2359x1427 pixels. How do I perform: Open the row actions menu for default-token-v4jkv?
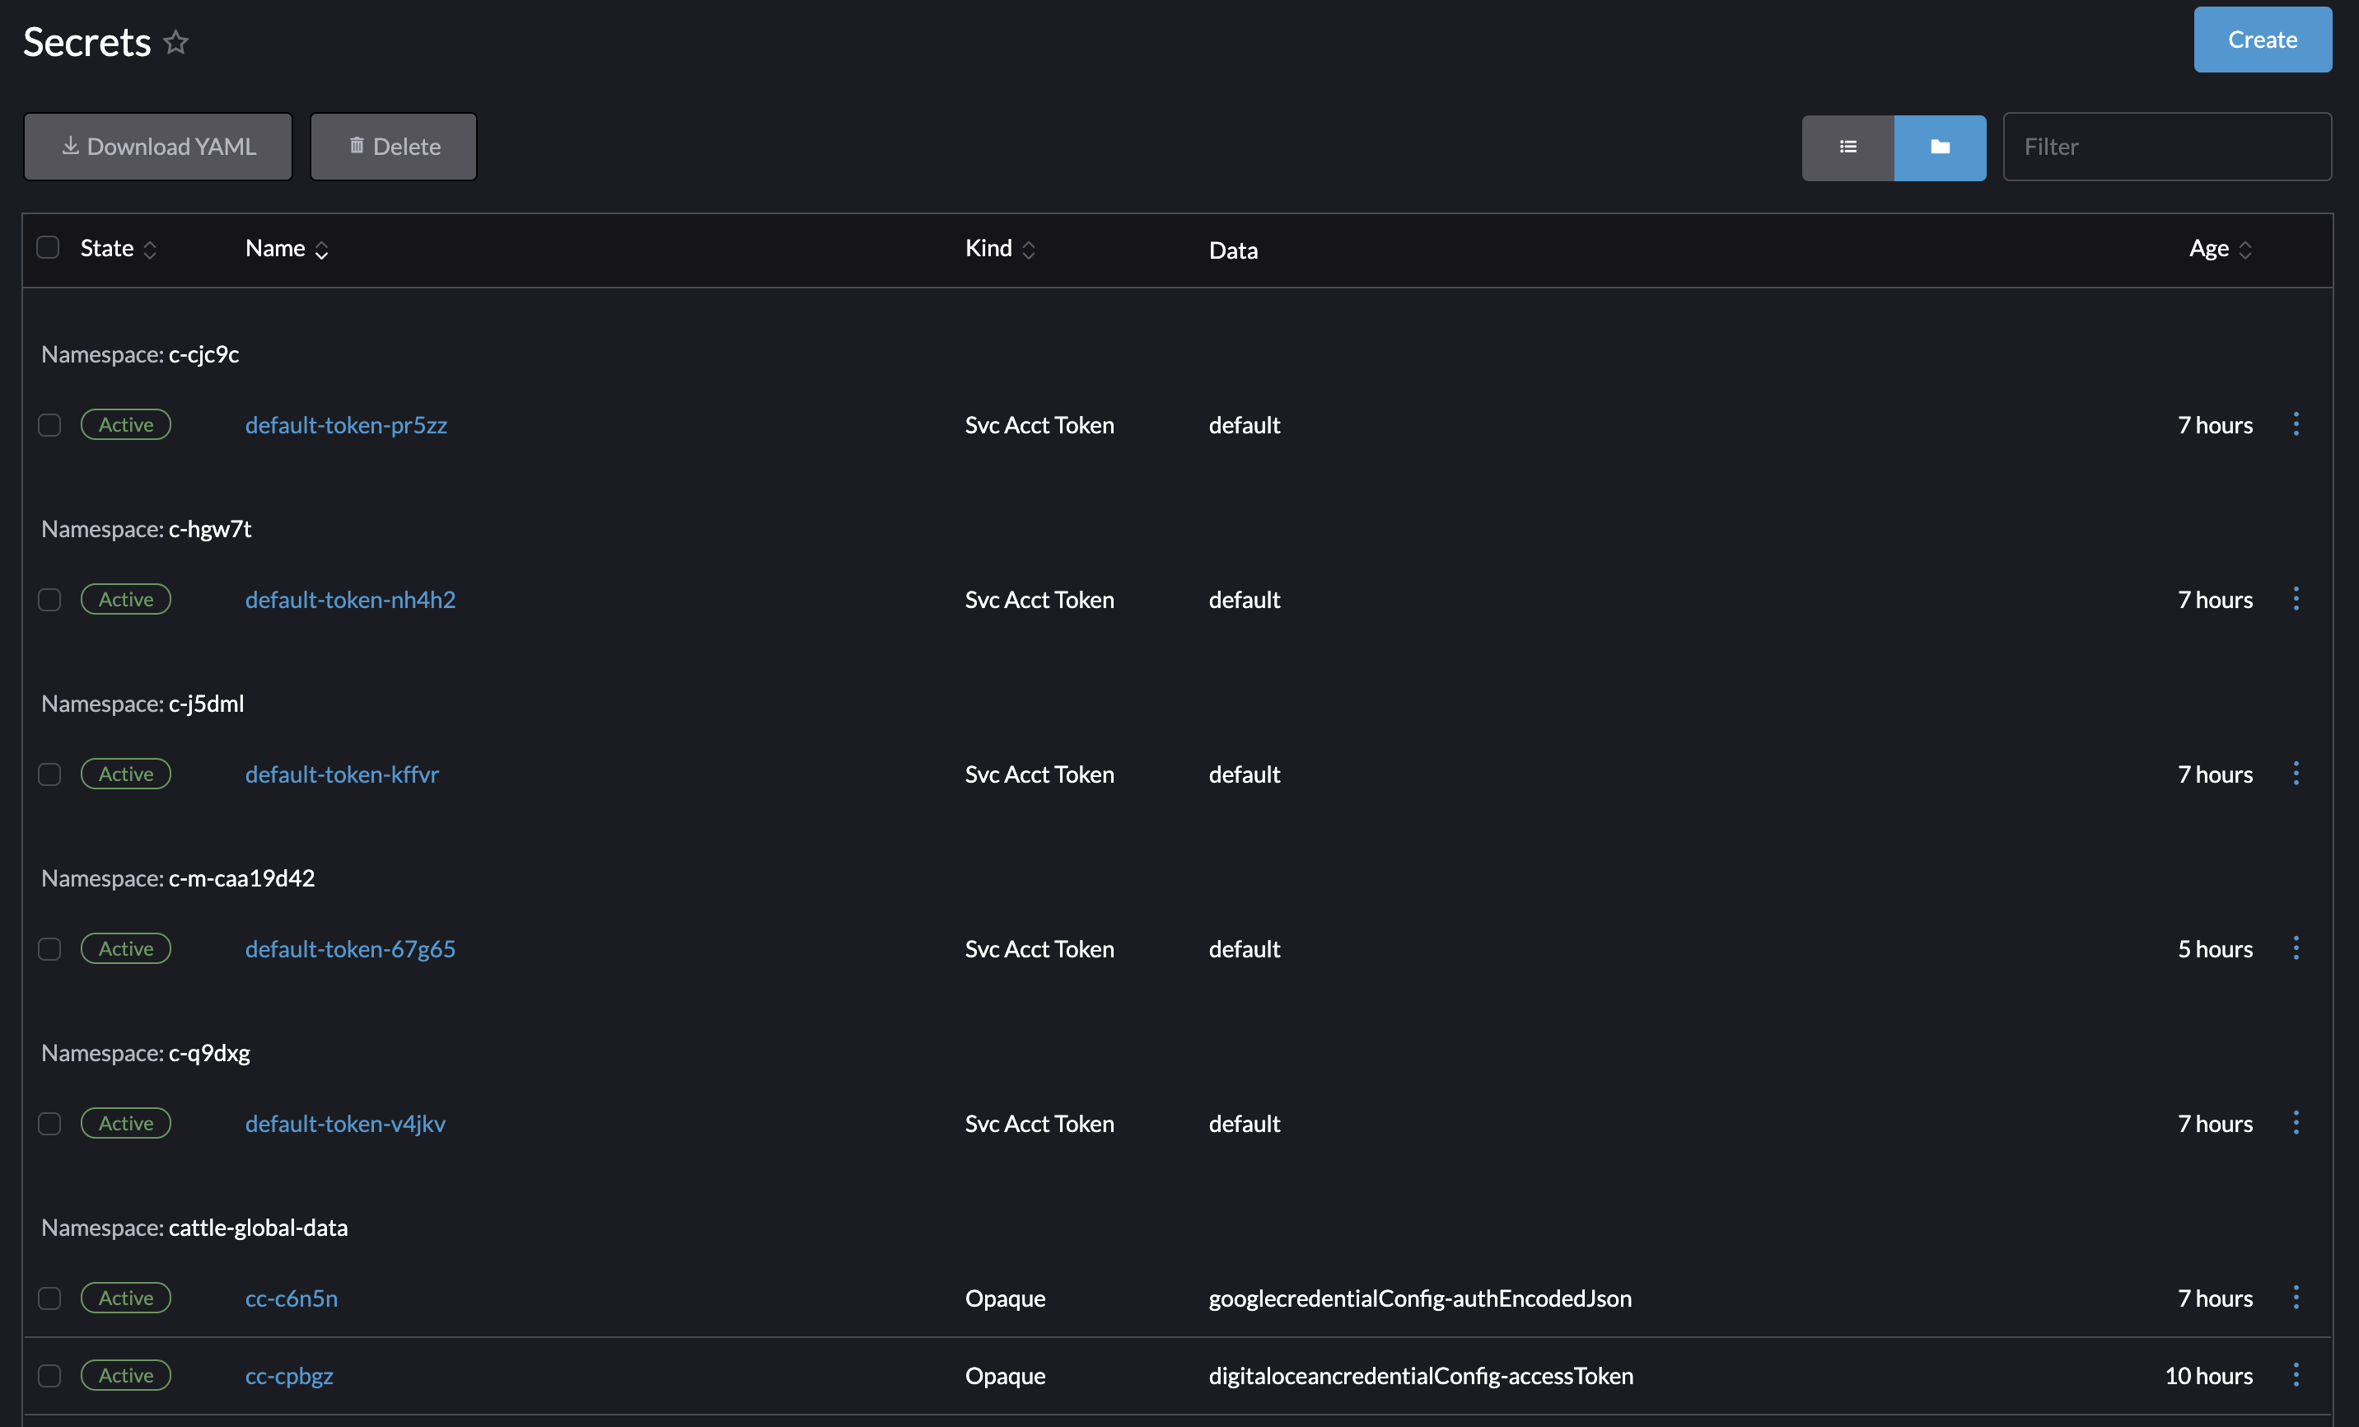(x=2296, y=1122)
